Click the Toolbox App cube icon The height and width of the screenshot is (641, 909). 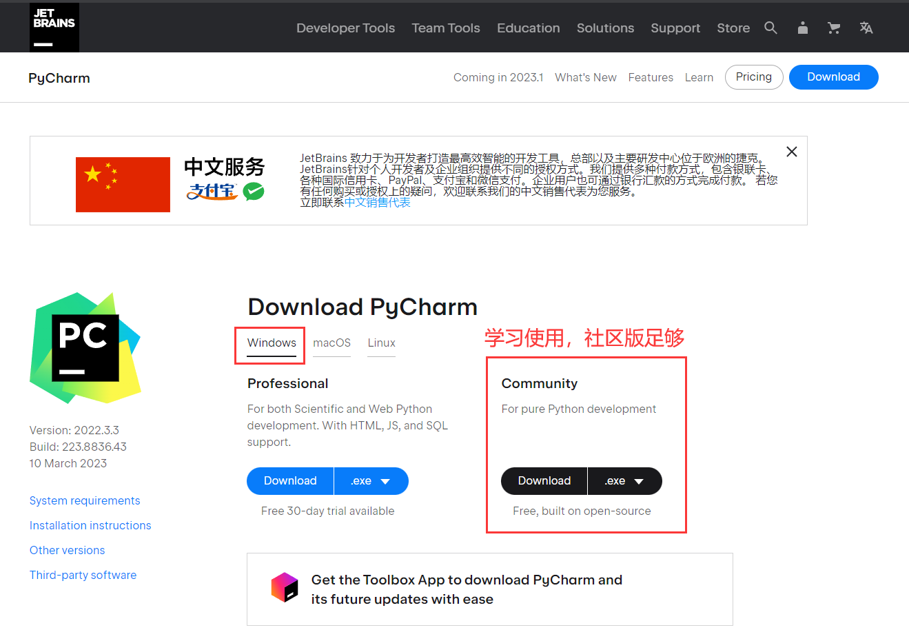[x=285, y=588]
